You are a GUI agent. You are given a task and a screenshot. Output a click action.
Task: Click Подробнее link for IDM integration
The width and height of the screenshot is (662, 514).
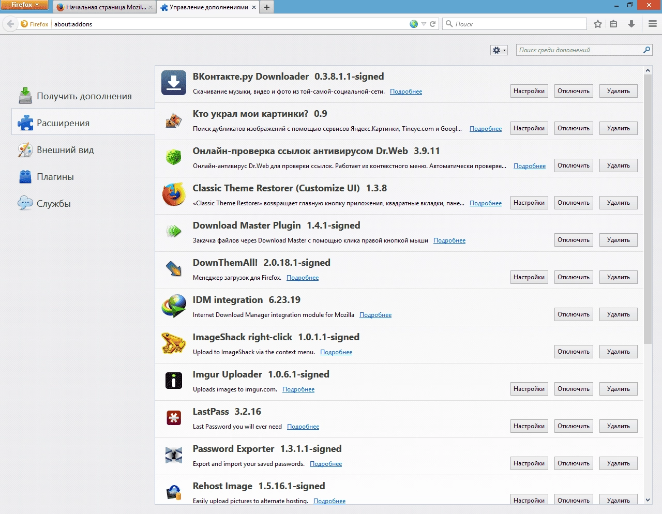pyautogui.click(x=375, y=315)
